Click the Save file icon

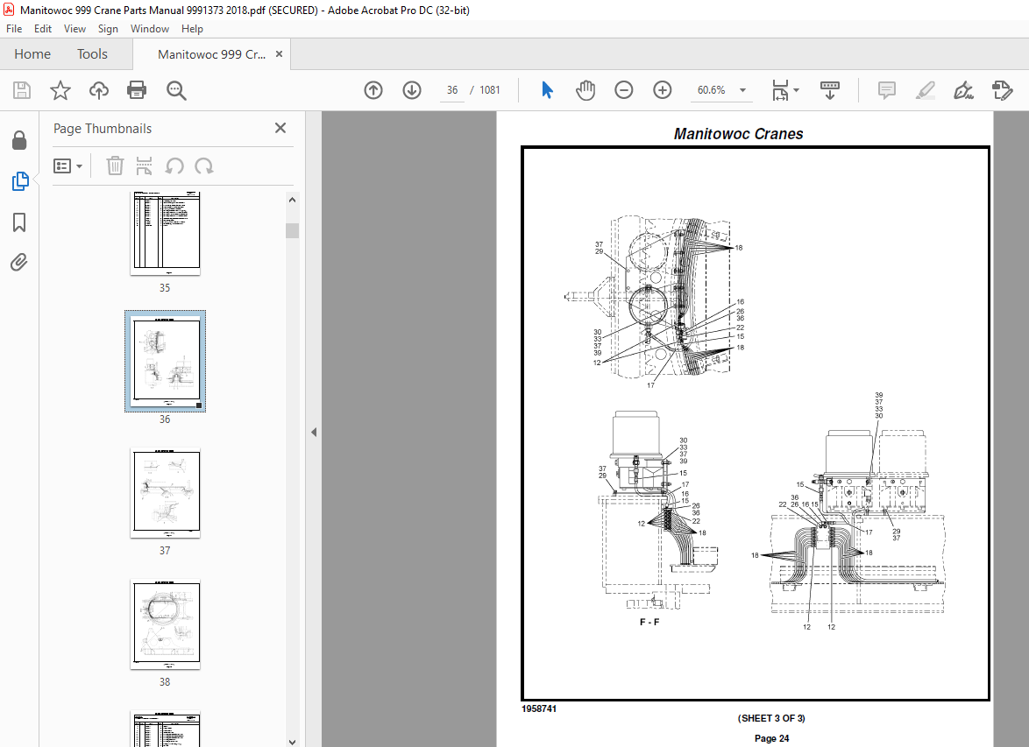point(22,90)
